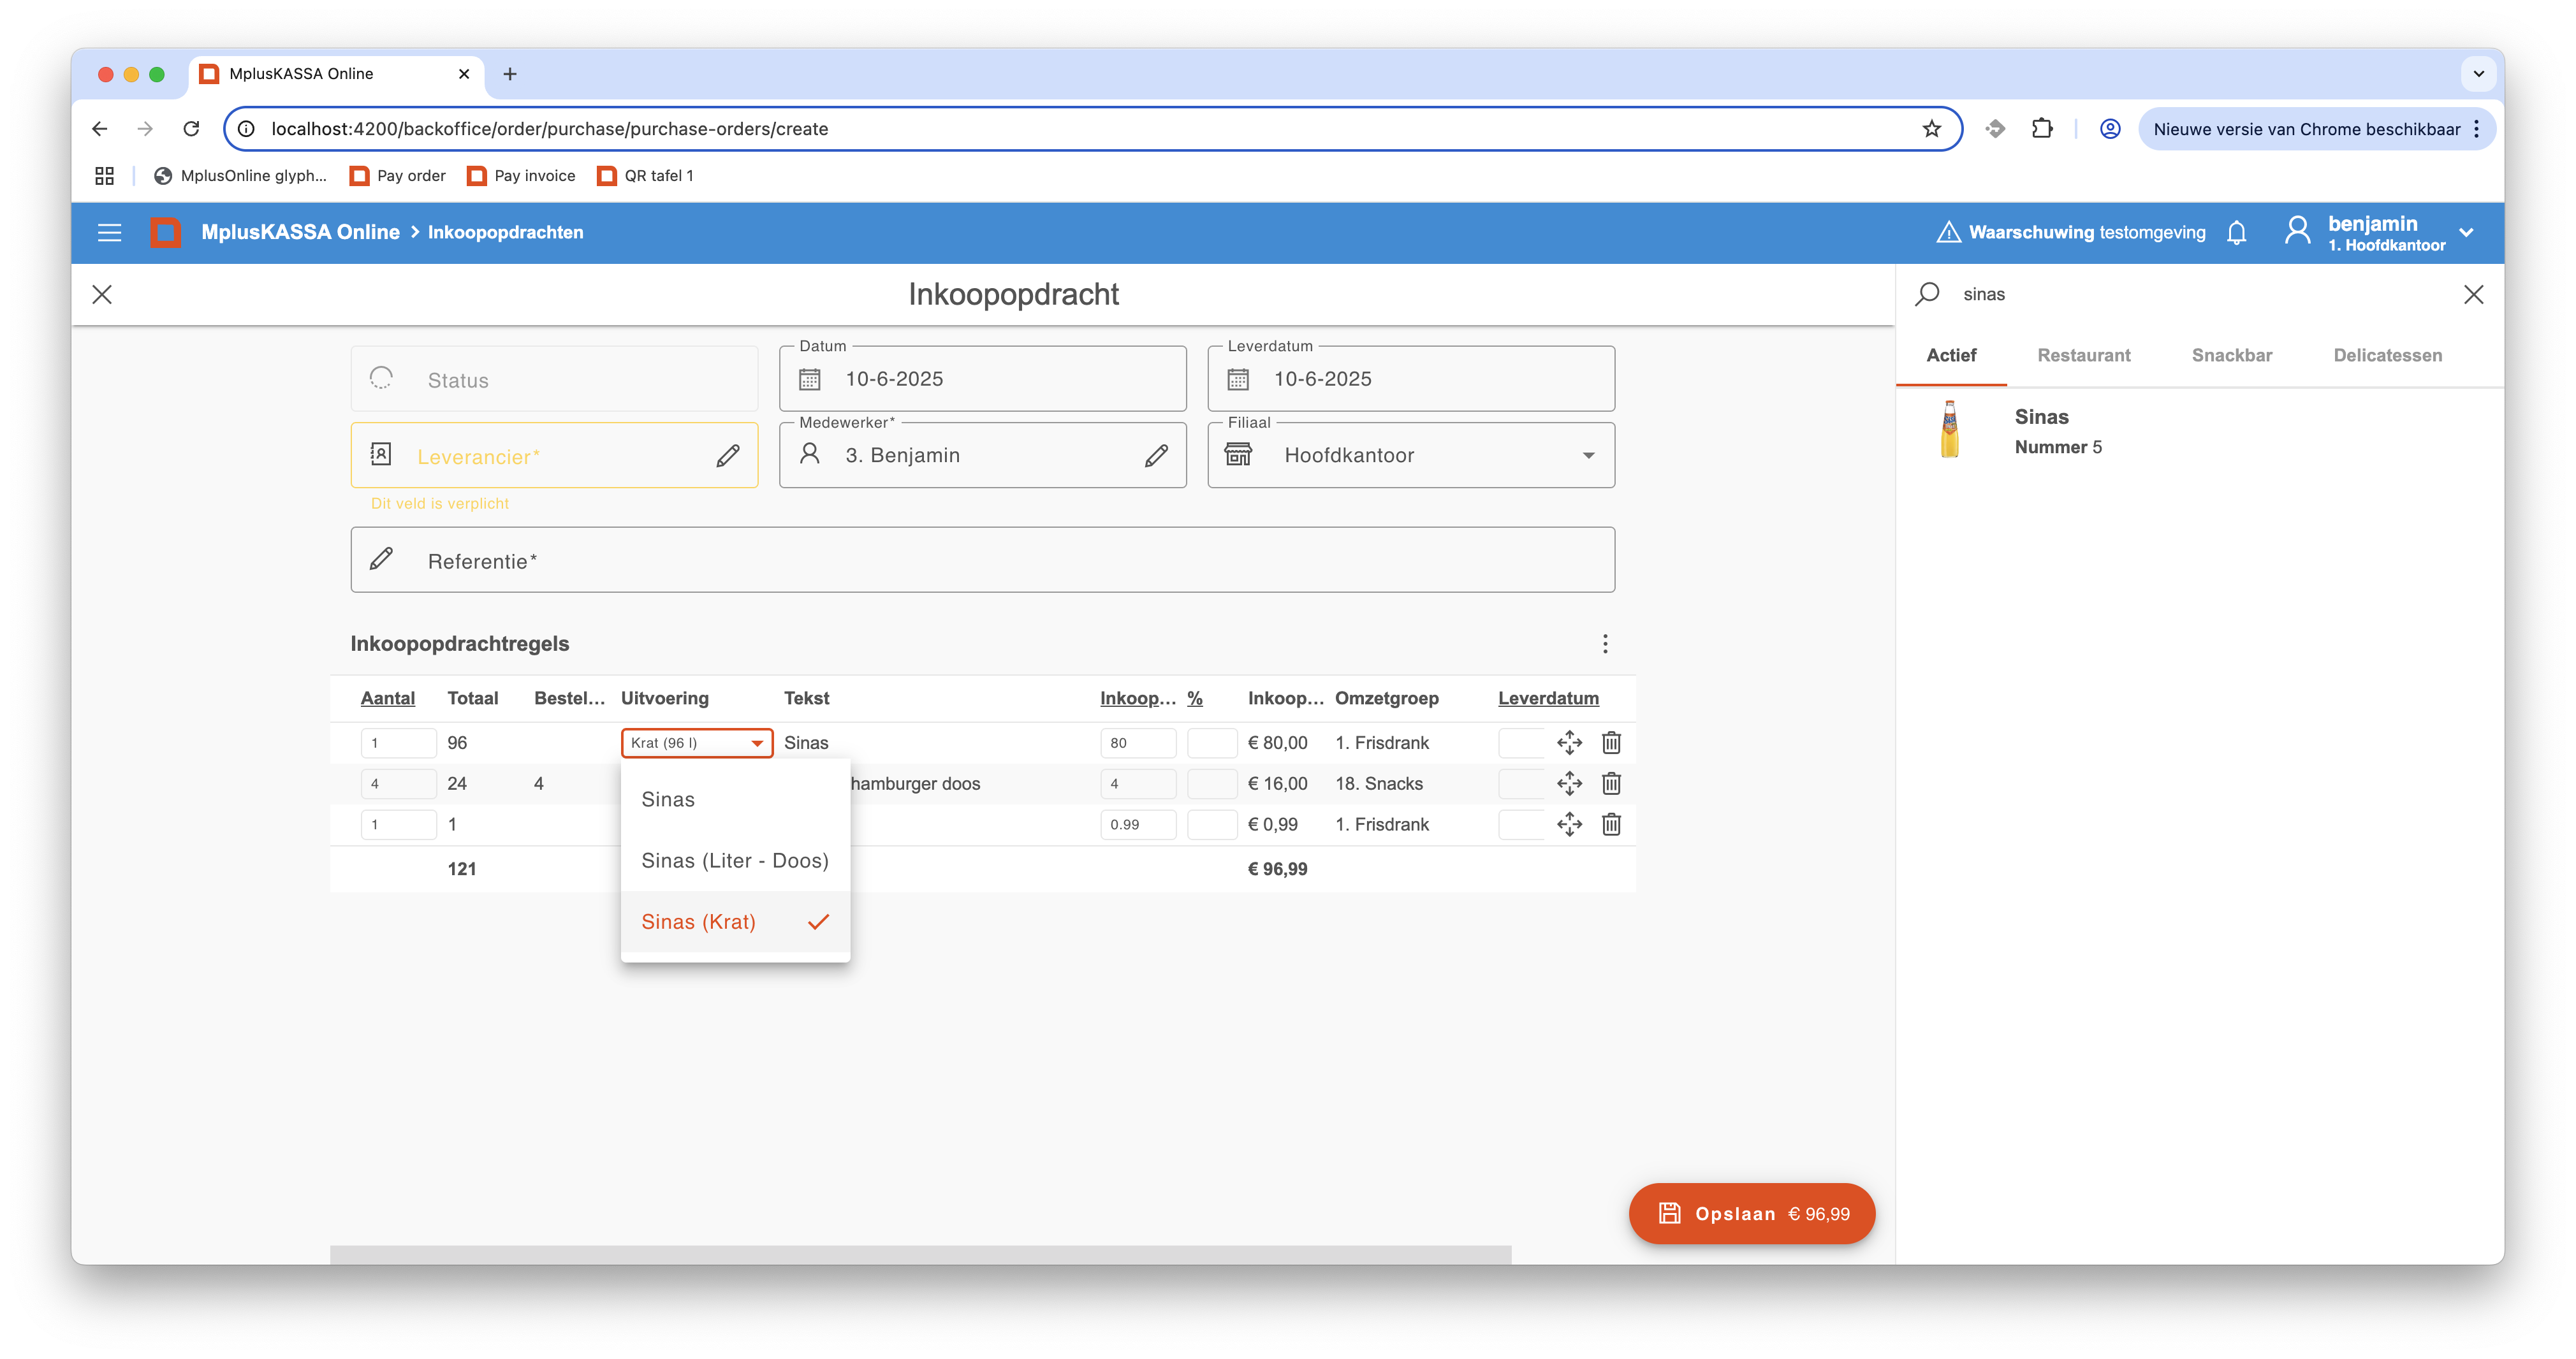Edit the Leverancier field with the pencil

728,456
